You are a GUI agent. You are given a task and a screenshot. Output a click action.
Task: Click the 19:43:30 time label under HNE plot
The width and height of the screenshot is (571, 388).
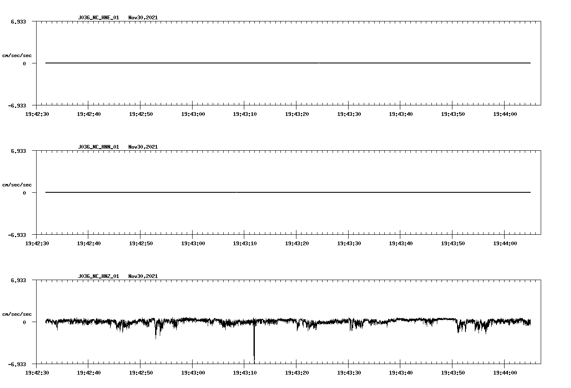point(349,114)
